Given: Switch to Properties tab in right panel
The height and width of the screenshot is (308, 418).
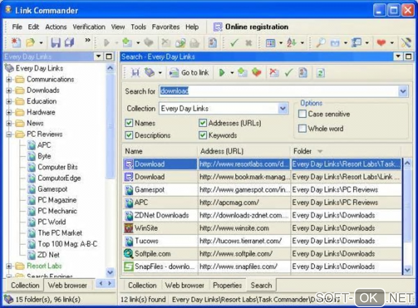Looking at the screenshot, I should point(227,285).
